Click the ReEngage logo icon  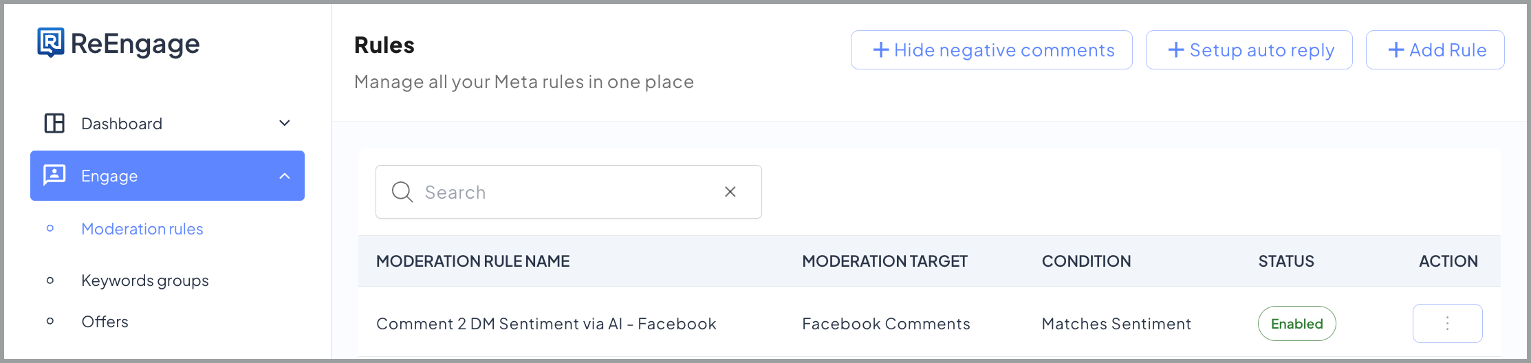click(51, 43)
